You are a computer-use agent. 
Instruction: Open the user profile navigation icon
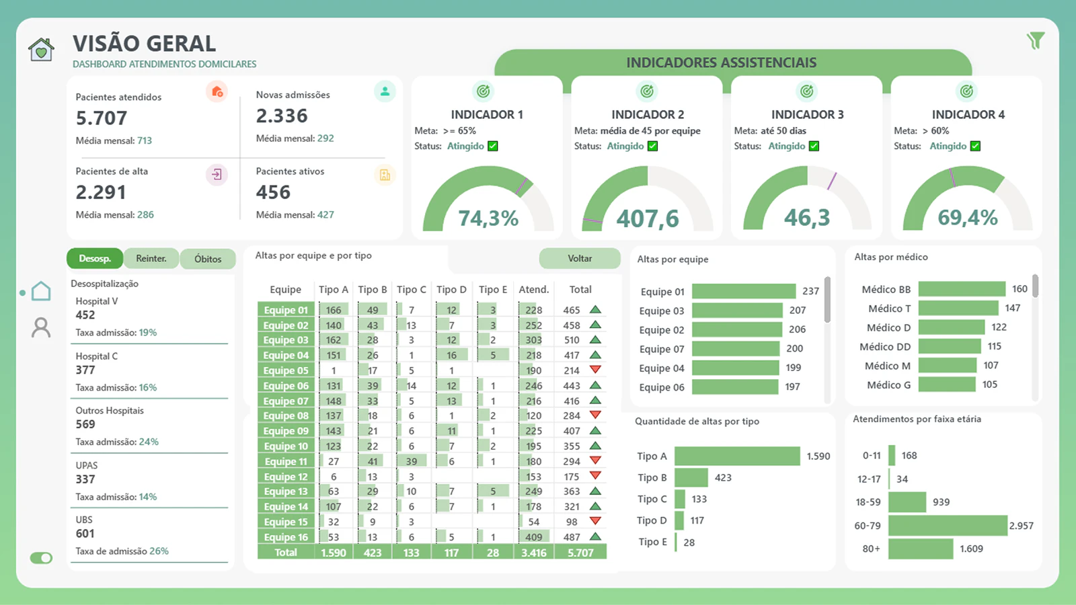click(41, 327)
